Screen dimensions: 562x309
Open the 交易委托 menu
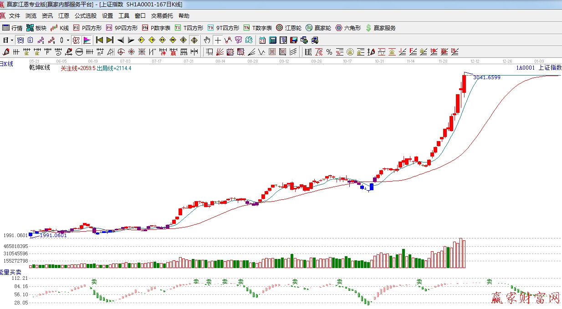click(162, 16)
